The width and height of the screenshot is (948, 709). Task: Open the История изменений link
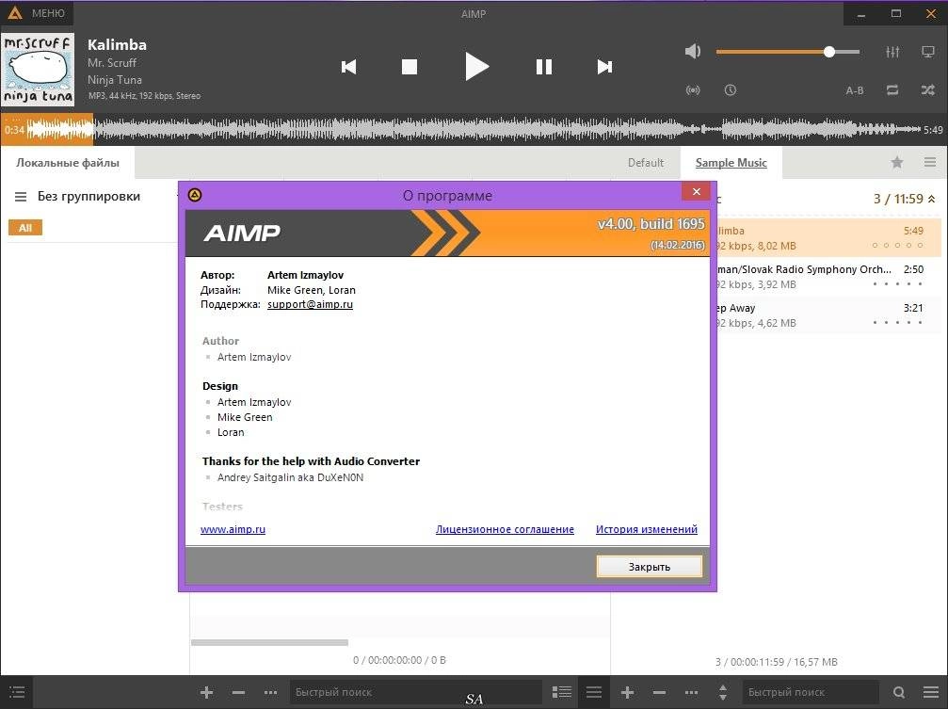point(647,529)
